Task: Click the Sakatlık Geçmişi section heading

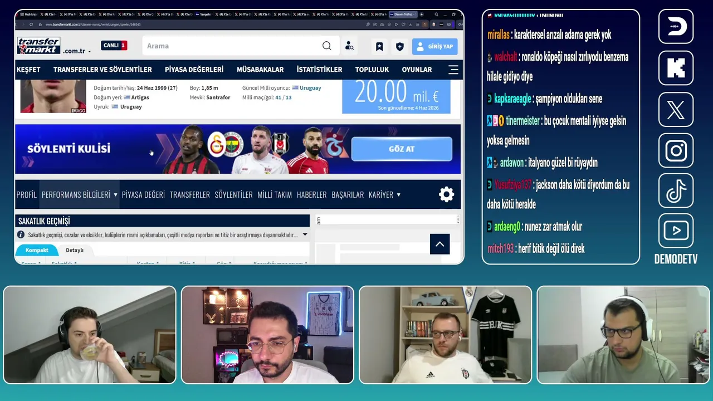Action: [x=44, y=221]
